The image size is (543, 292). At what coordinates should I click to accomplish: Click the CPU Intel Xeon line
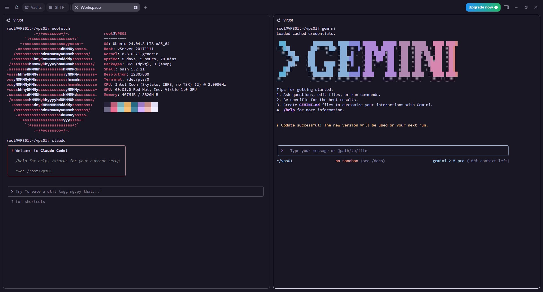coord(165,84)
